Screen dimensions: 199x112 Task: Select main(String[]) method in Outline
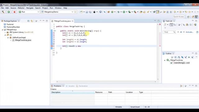click(x=180, y=63)
